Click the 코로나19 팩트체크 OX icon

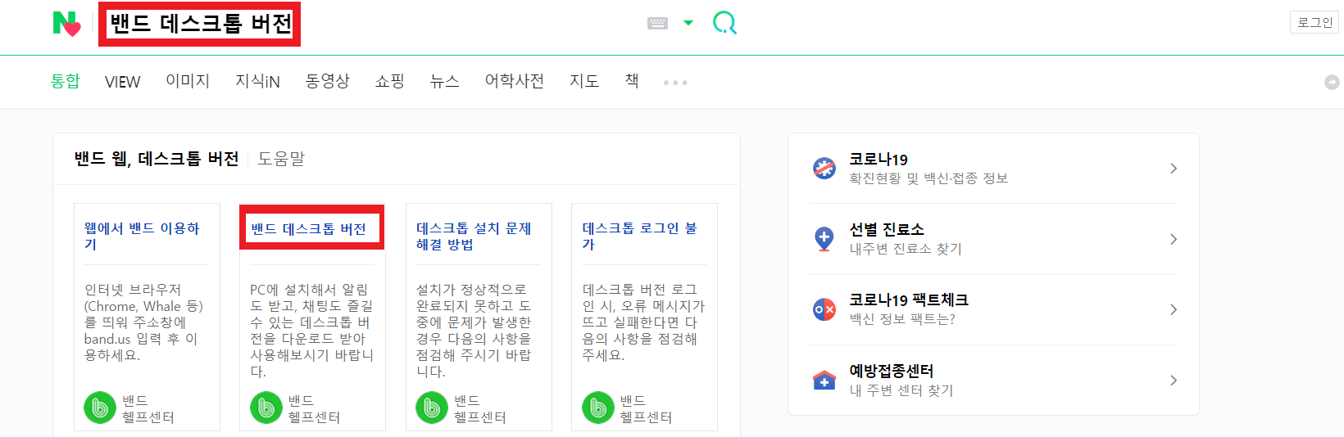824,309
